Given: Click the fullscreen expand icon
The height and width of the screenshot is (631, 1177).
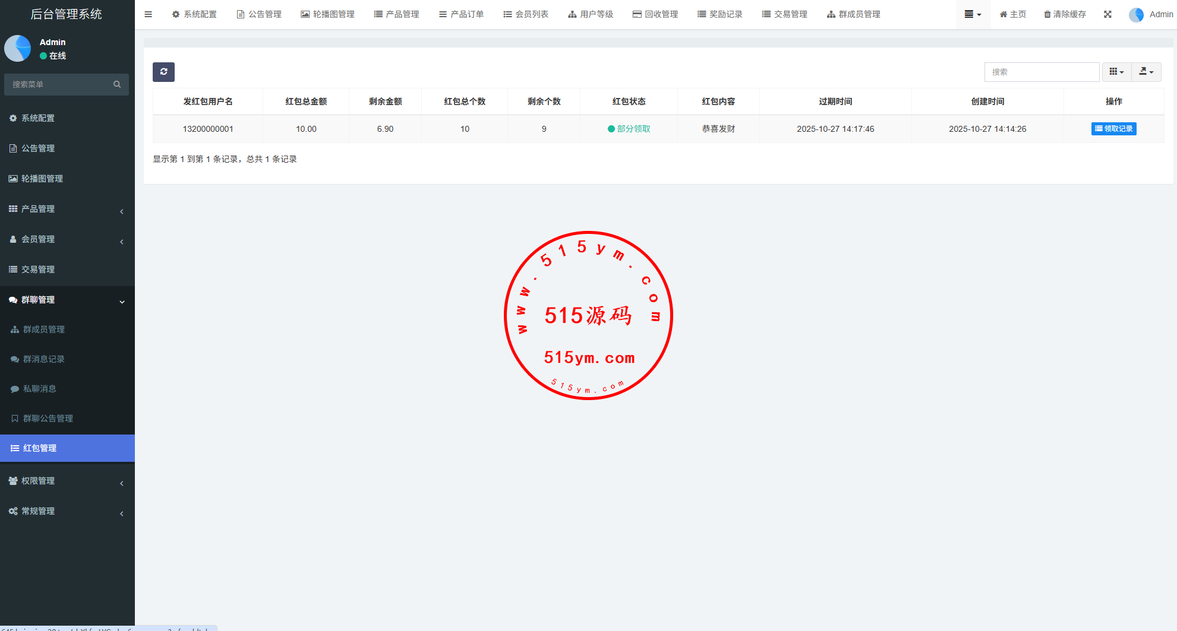Looking at the screenshot, I should 1107,14.
